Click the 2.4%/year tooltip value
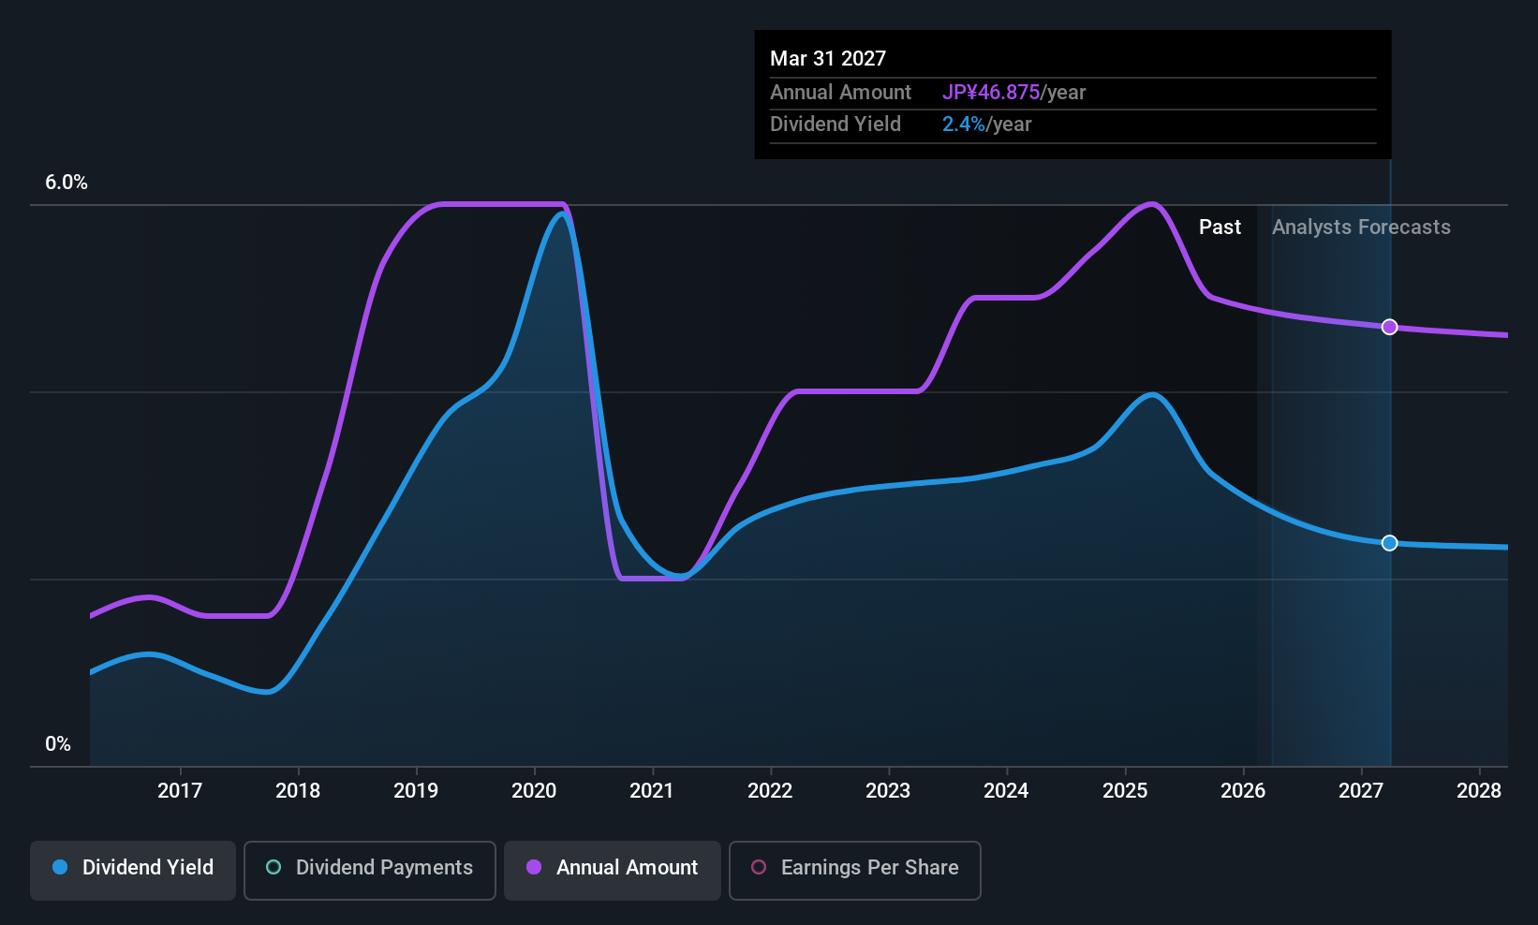This screenshot has height=925, width=1538. (986, 125)
